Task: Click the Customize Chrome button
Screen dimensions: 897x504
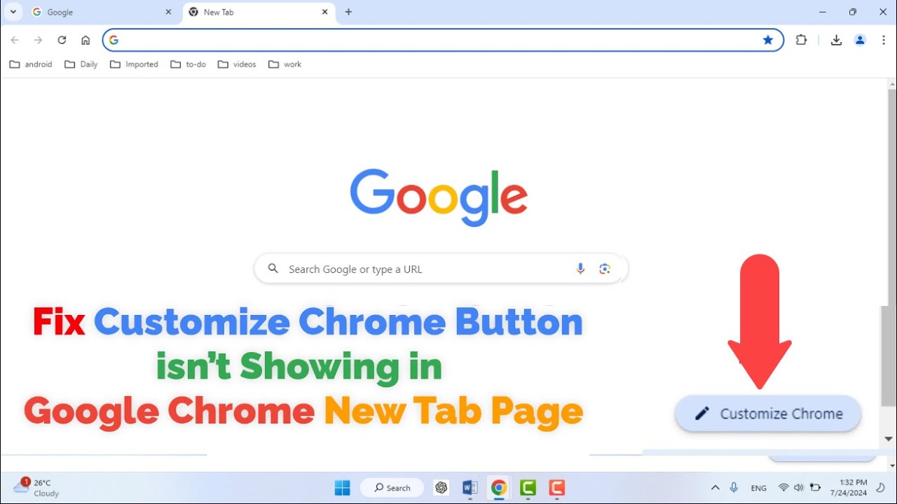Action: click(768, 414)
